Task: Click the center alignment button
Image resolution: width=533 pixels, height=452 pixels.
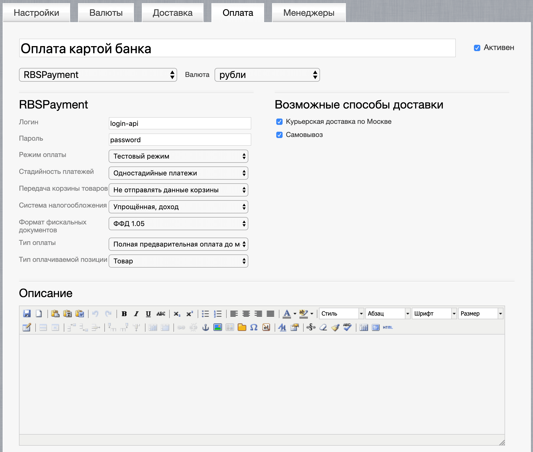Action: (x=246, y=313)
